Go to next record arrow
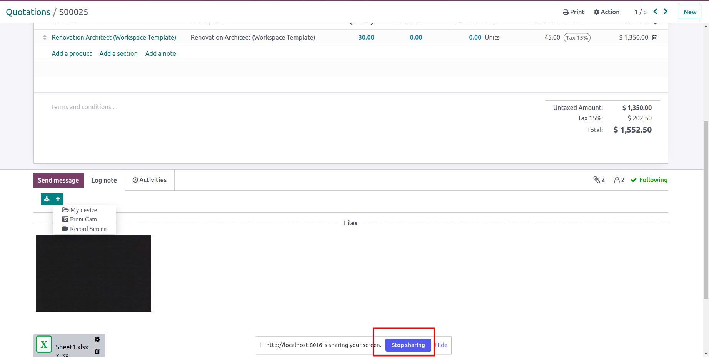Viewport: 709px width, 357px height. [666, 12]
